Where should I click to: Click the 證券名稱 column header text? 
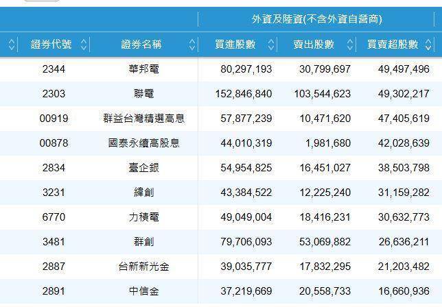(141, 45)
